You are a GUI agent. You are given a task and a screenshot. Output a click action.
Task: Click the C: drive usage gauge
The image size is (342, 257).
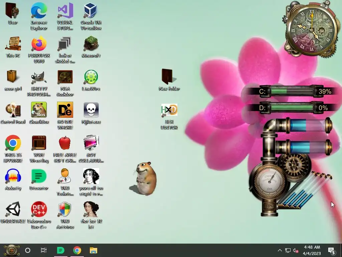pos(292,91)
